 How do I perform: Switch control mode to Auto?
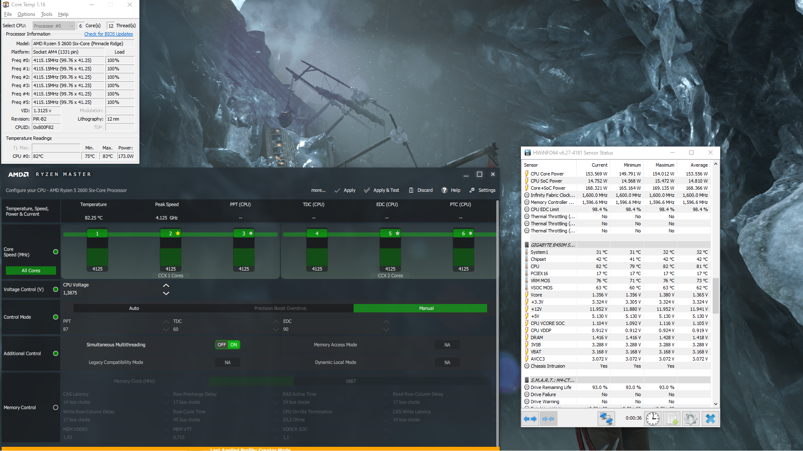[134, 308]
